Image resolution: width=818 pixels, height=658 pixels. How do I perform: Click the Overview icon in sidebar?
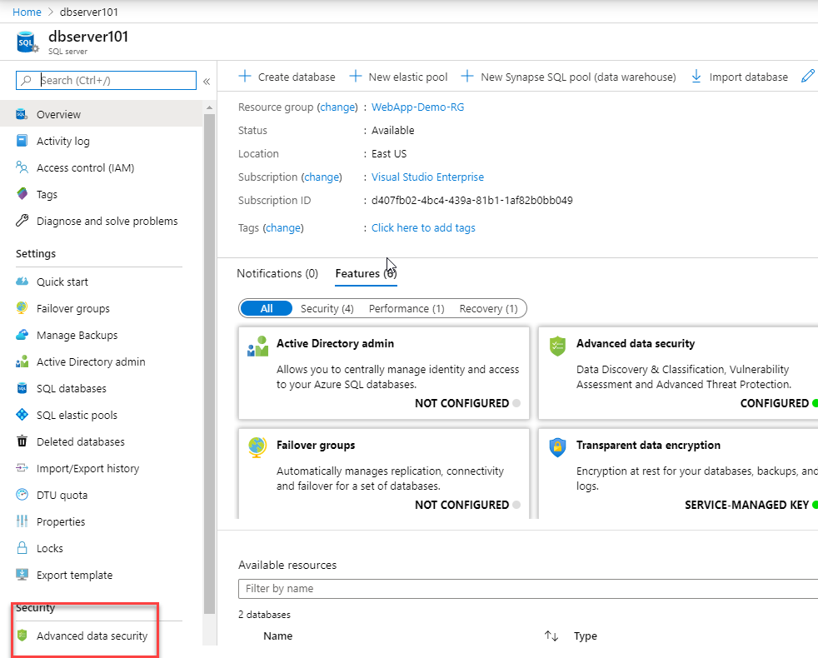(22, 114)
